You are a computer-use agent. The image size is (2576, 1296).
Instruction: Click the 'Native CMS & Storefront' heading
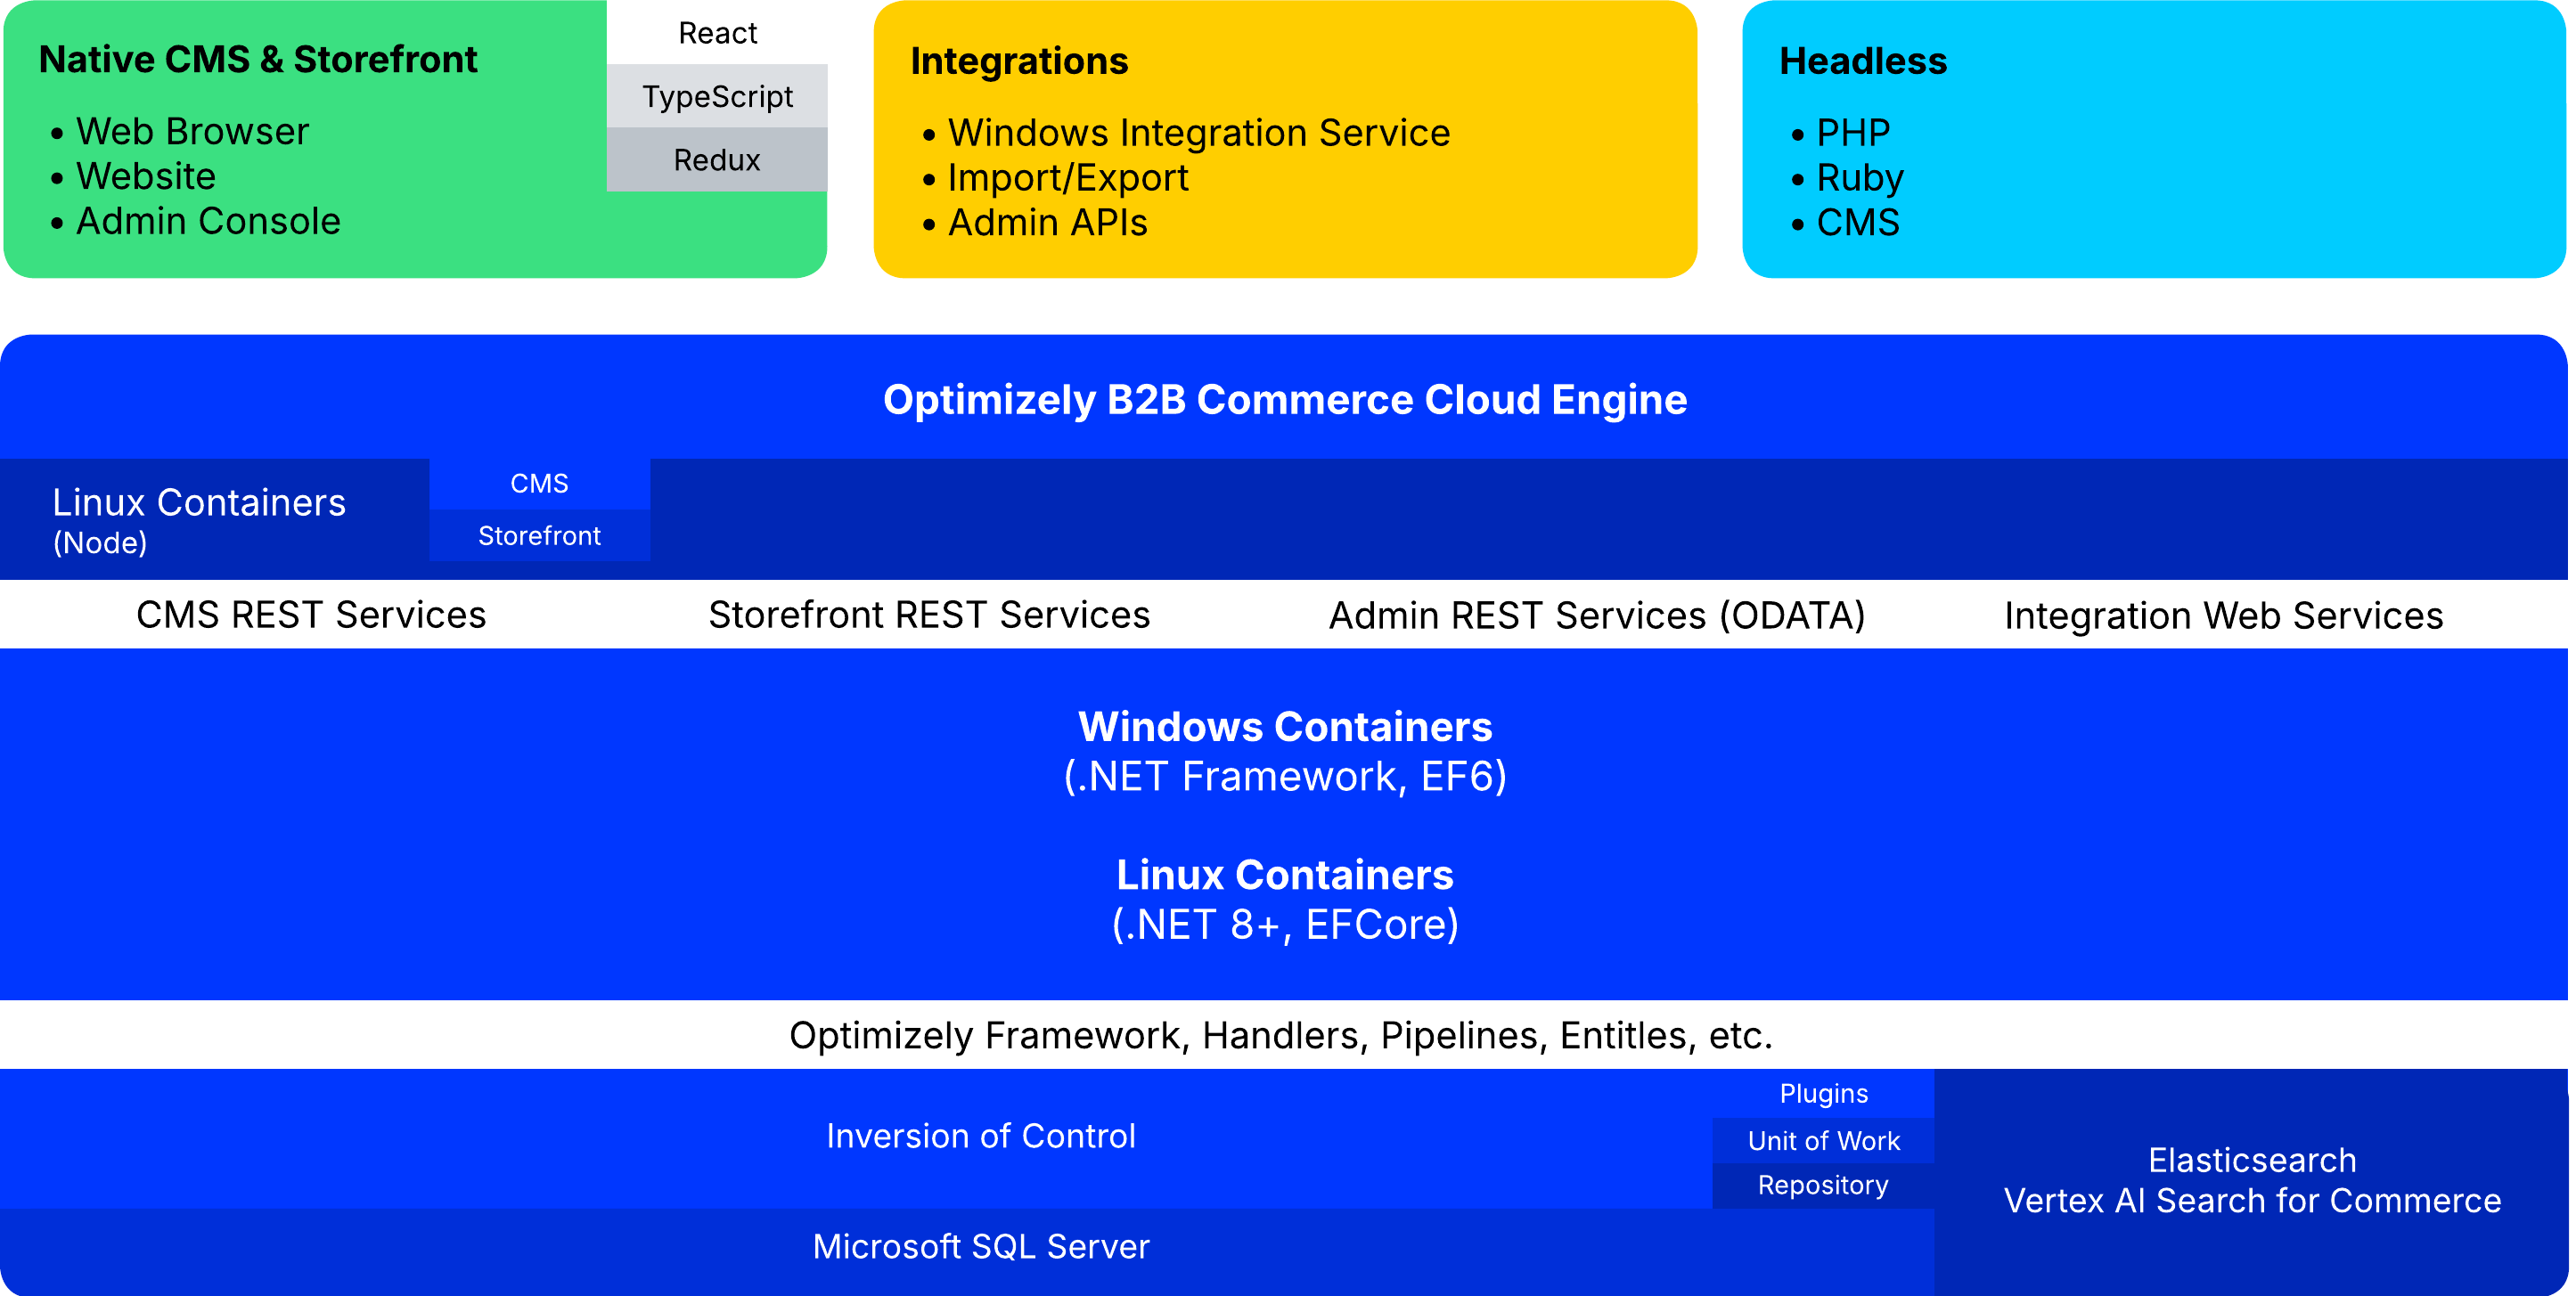258,60
